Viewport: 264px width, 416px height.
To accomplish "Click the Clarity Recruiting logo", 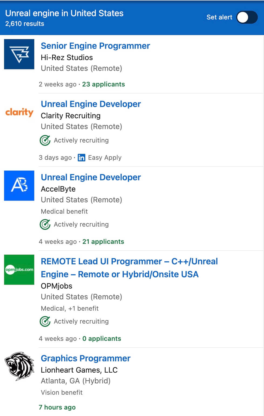I will (19, 112).
